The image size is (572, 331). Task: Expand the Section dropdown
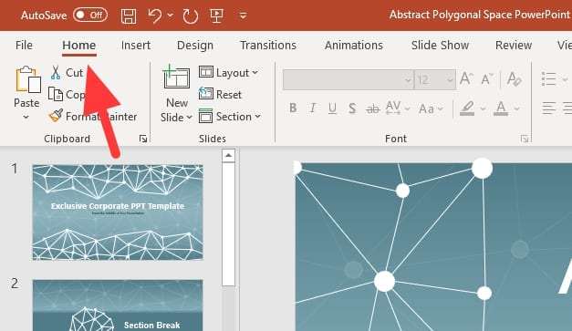pos(230,117)
